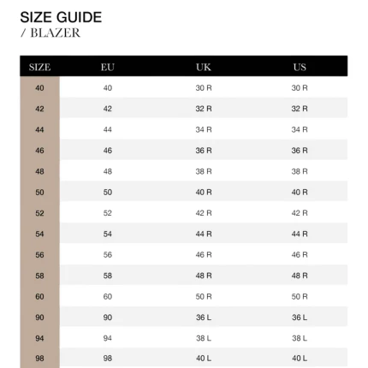Click the SIZE column header
368x368 pixels.
tap(39, 67)
